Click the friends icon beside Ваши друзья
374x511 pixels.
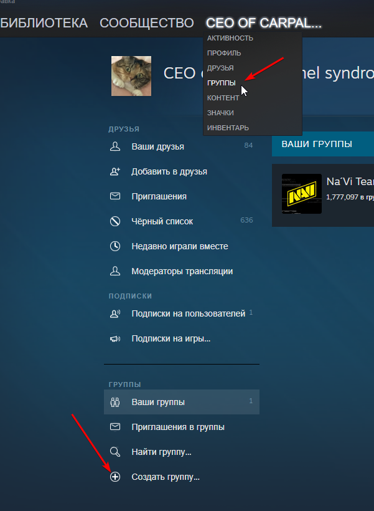coord(115,146)
